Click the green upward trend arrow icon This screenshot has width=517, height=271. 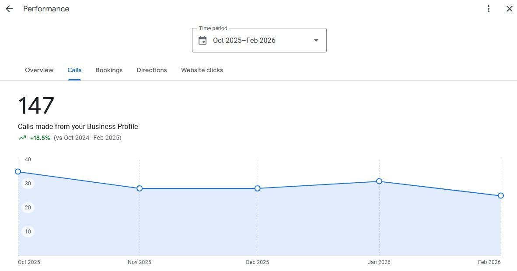pyautogui.click(x=22, y=138)
